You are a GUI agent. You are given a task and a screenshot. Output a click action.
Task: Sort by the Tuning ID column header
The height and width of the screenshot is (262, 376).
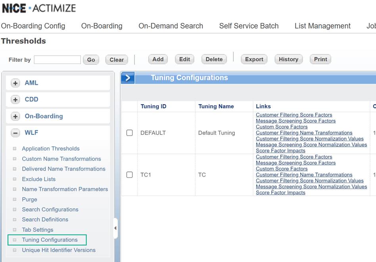pyautogui.click(x=153, y=106)
